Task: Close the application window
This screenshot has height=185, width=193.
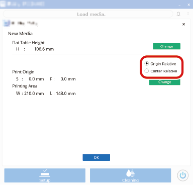Action: tap(188, 5)
